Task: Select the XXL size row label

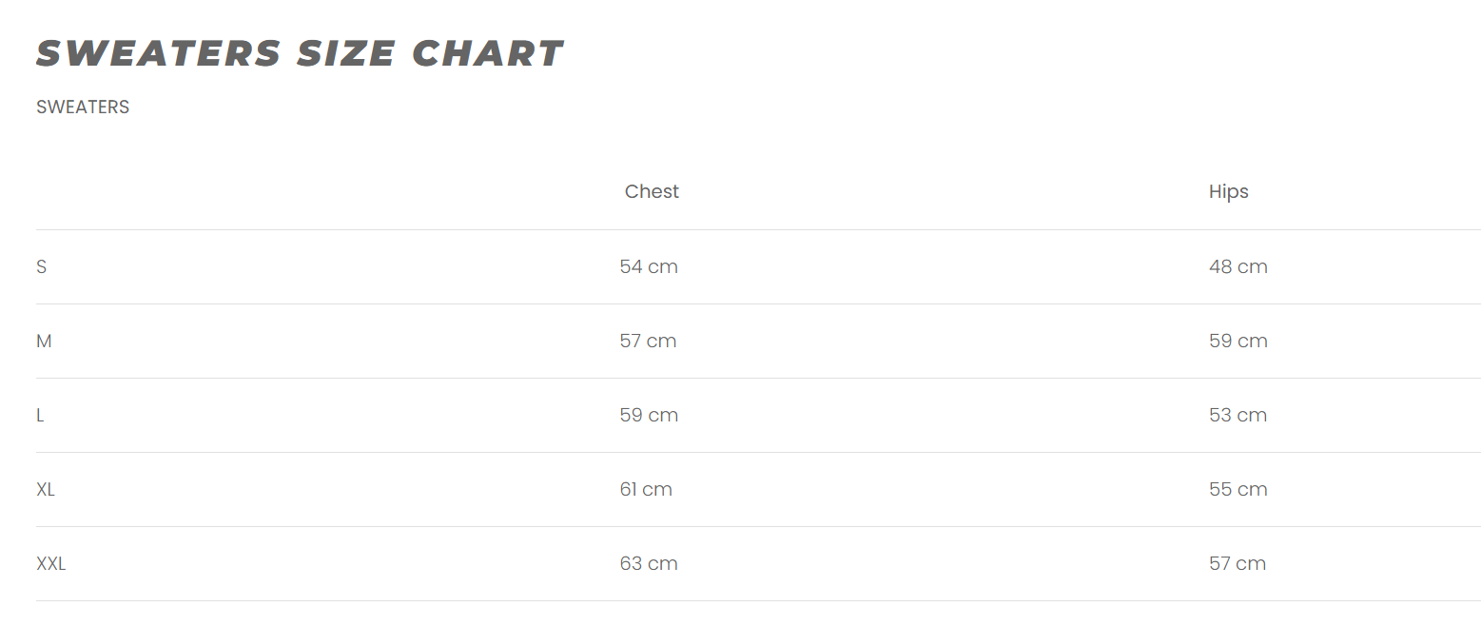Action: click(51, 564)
